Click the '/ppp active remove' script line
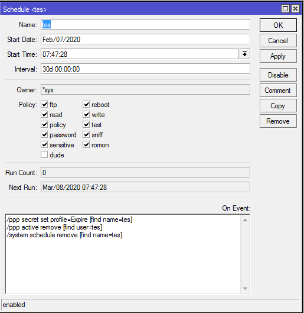Viewport: 304px width, 313px height. tap(54, 227)
